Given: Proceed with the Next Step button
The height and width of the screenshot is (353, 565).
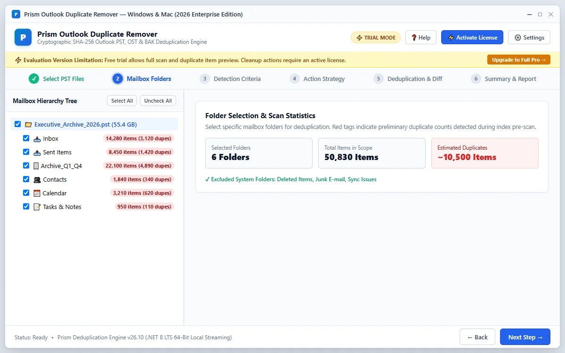Looking at the screenshot, I should click(525, 337).
